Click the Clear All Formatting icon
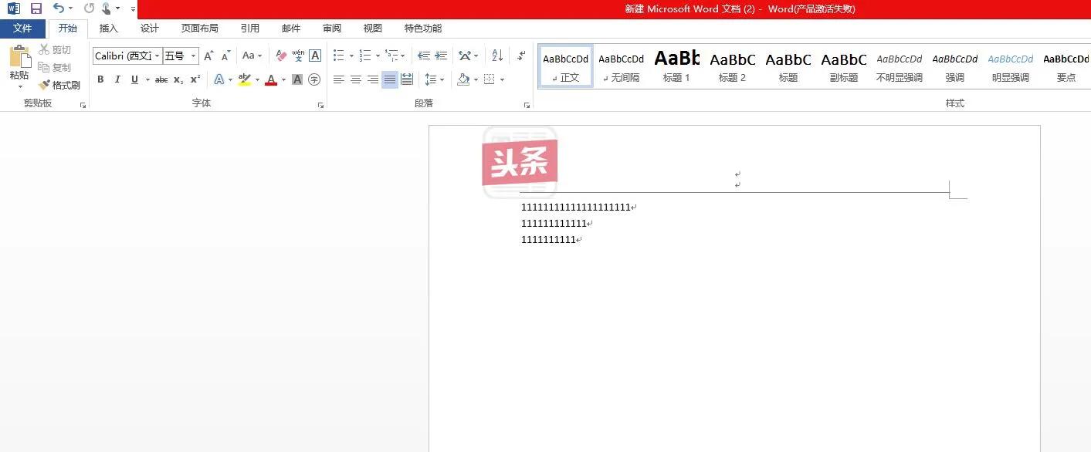The image size is (1091, 452). coord(281,56)
